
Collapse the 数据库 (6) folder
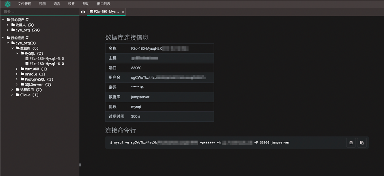12,48
